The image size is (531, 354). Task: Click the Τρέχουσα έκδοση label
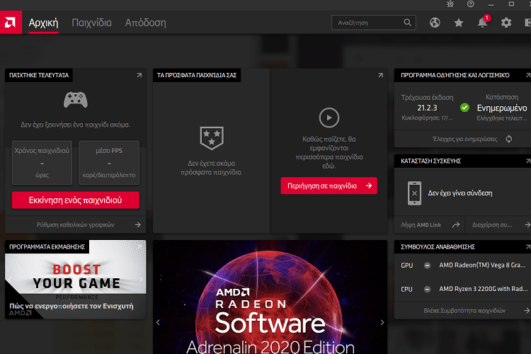tap(427, 98)
